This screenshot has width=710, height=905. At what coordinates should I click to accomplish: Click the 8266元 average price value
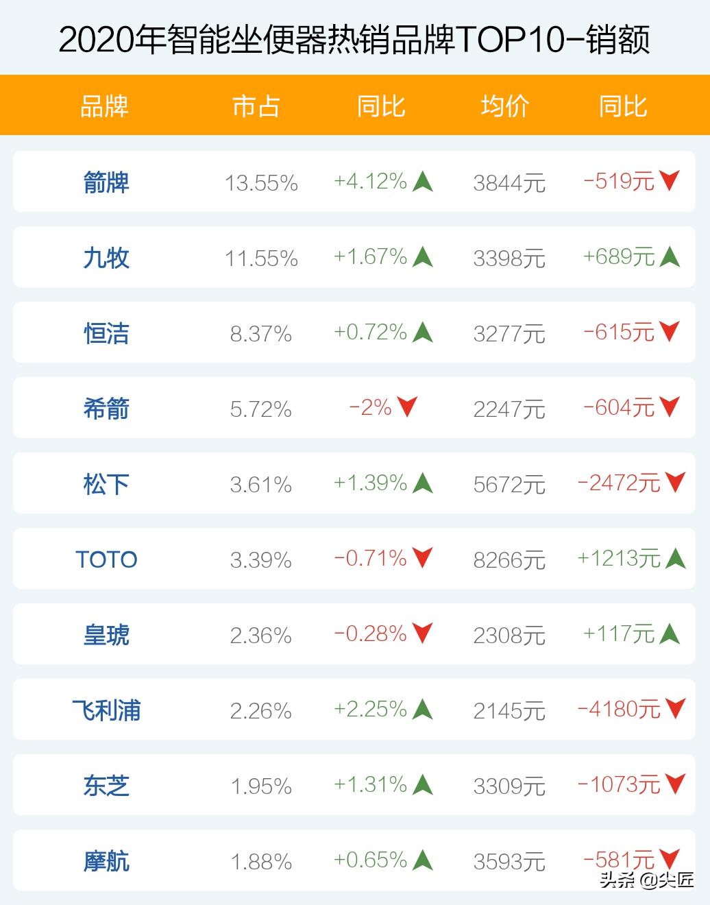(509, 560)
